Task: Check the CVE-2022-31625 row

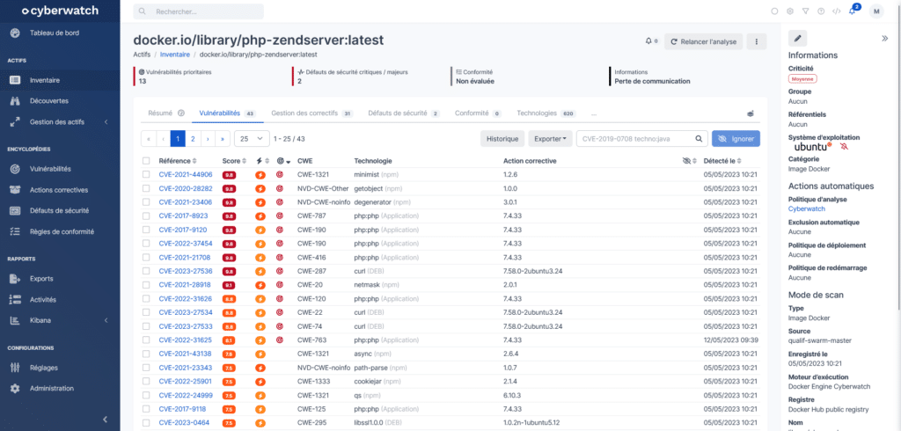Action: 146,340
